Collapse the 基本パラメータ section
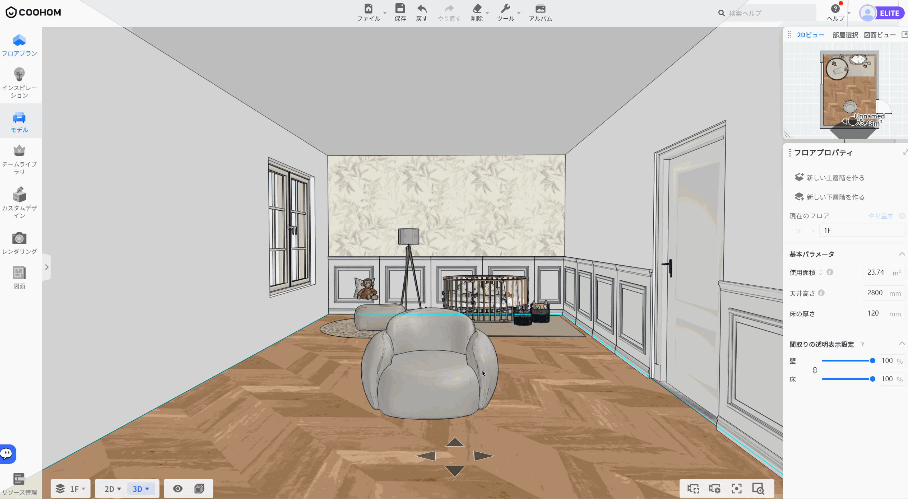908x499 pixels. (x=902, y=254)
